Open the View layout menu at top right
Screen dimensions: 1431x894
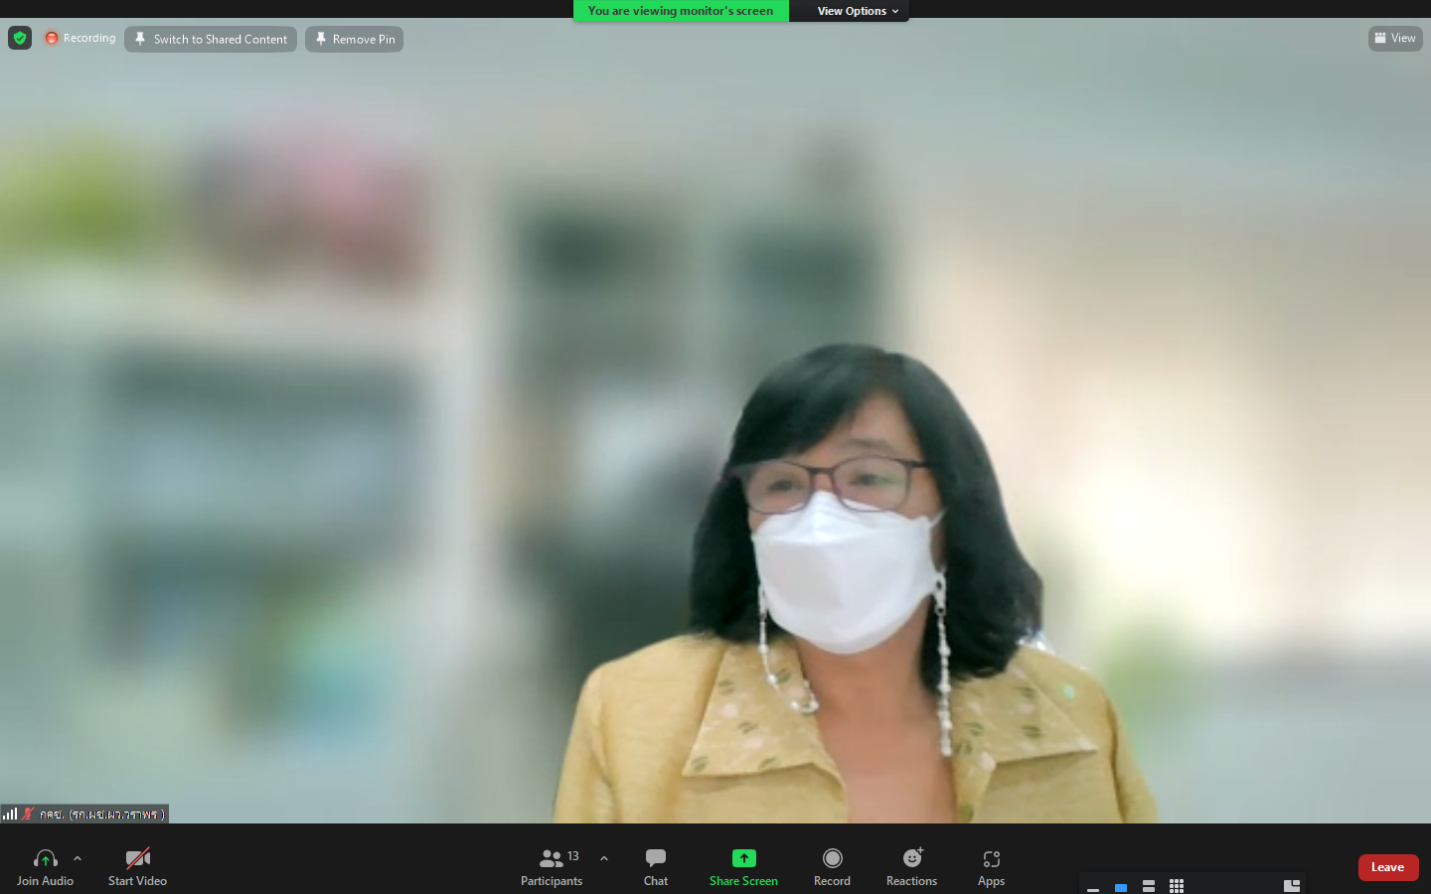(1395, 38)
